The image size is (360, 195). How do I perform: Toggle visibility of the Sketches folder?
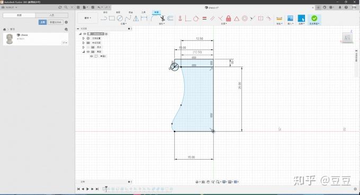88,52
